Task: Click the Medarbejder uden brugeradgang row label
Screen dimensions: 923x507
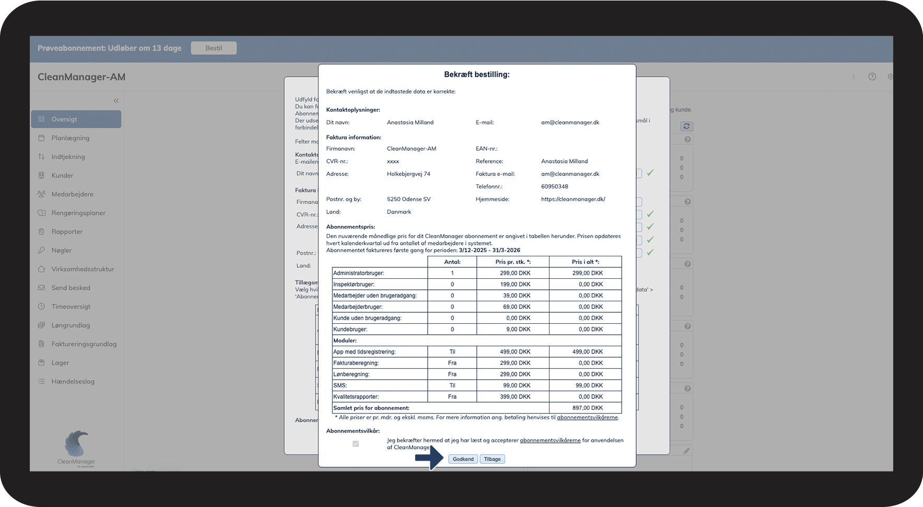Action: coord(375,296)
